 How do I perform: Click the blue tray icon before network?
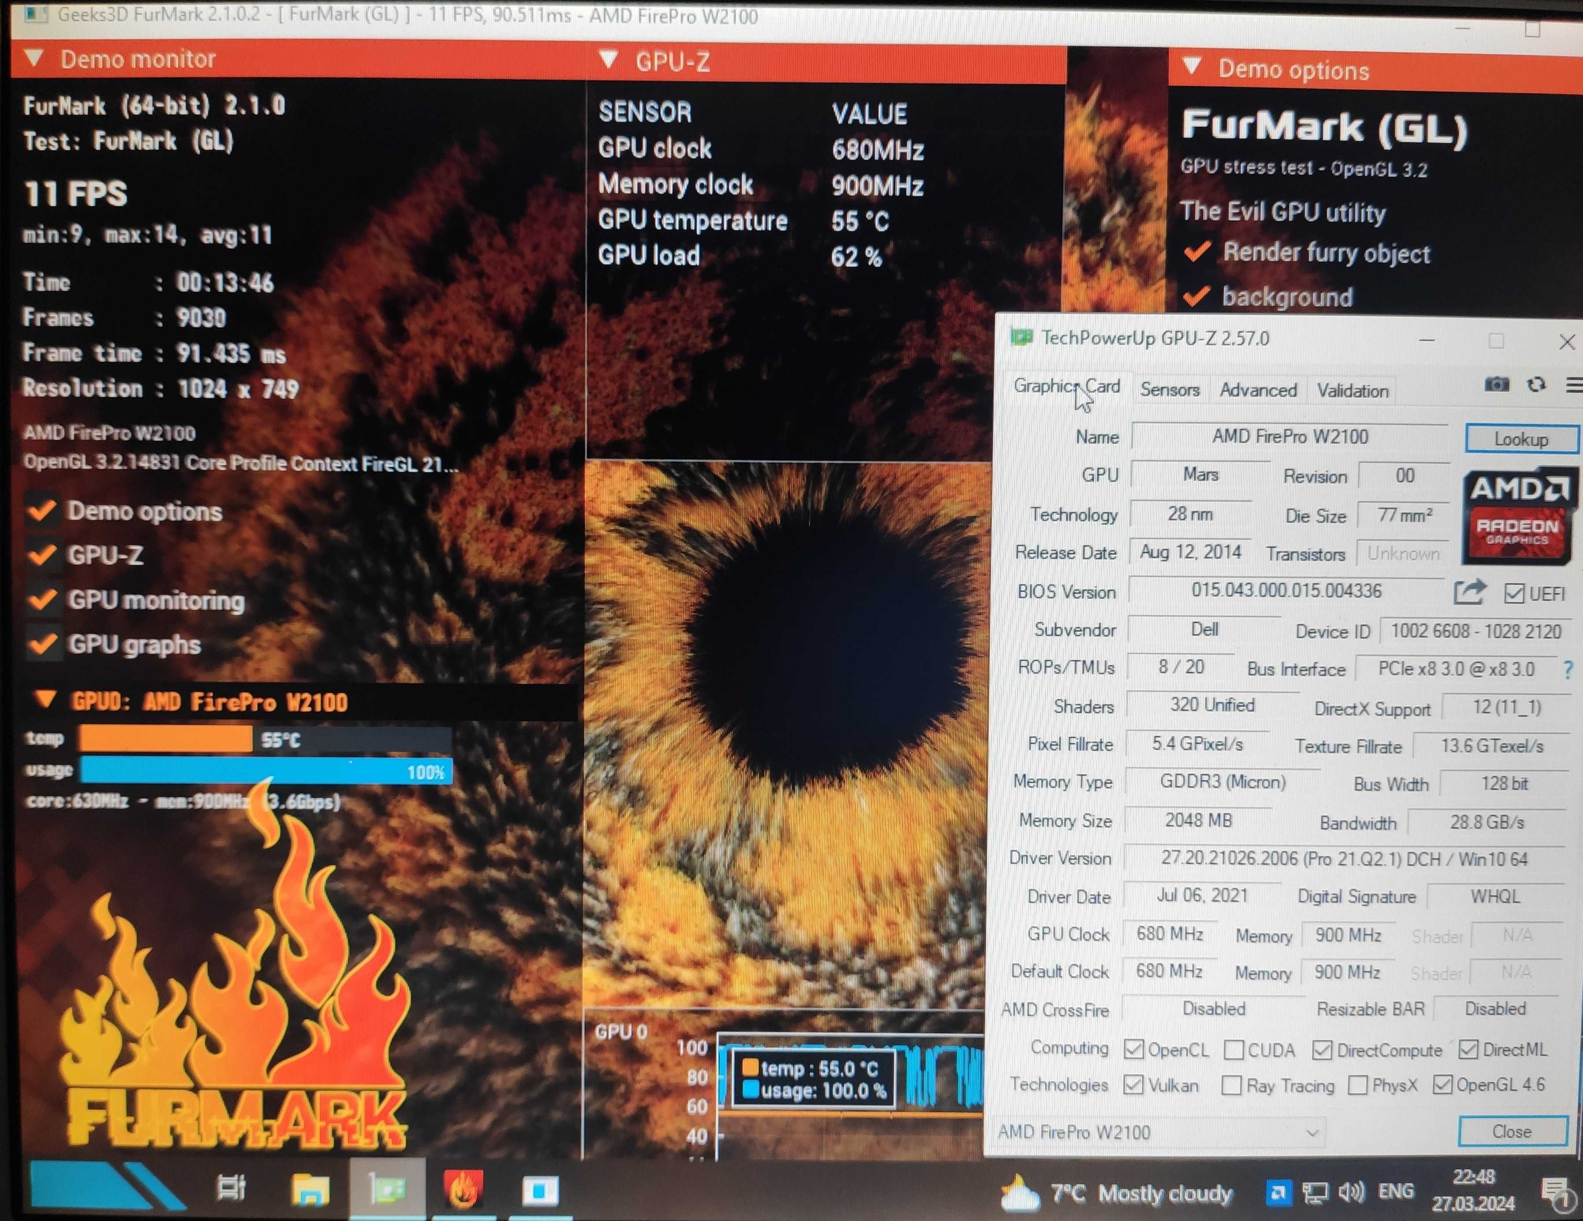1278,1192
